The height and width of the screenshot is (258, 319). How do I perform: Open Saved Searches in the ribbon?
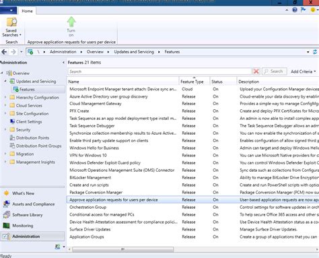point(11,27)
